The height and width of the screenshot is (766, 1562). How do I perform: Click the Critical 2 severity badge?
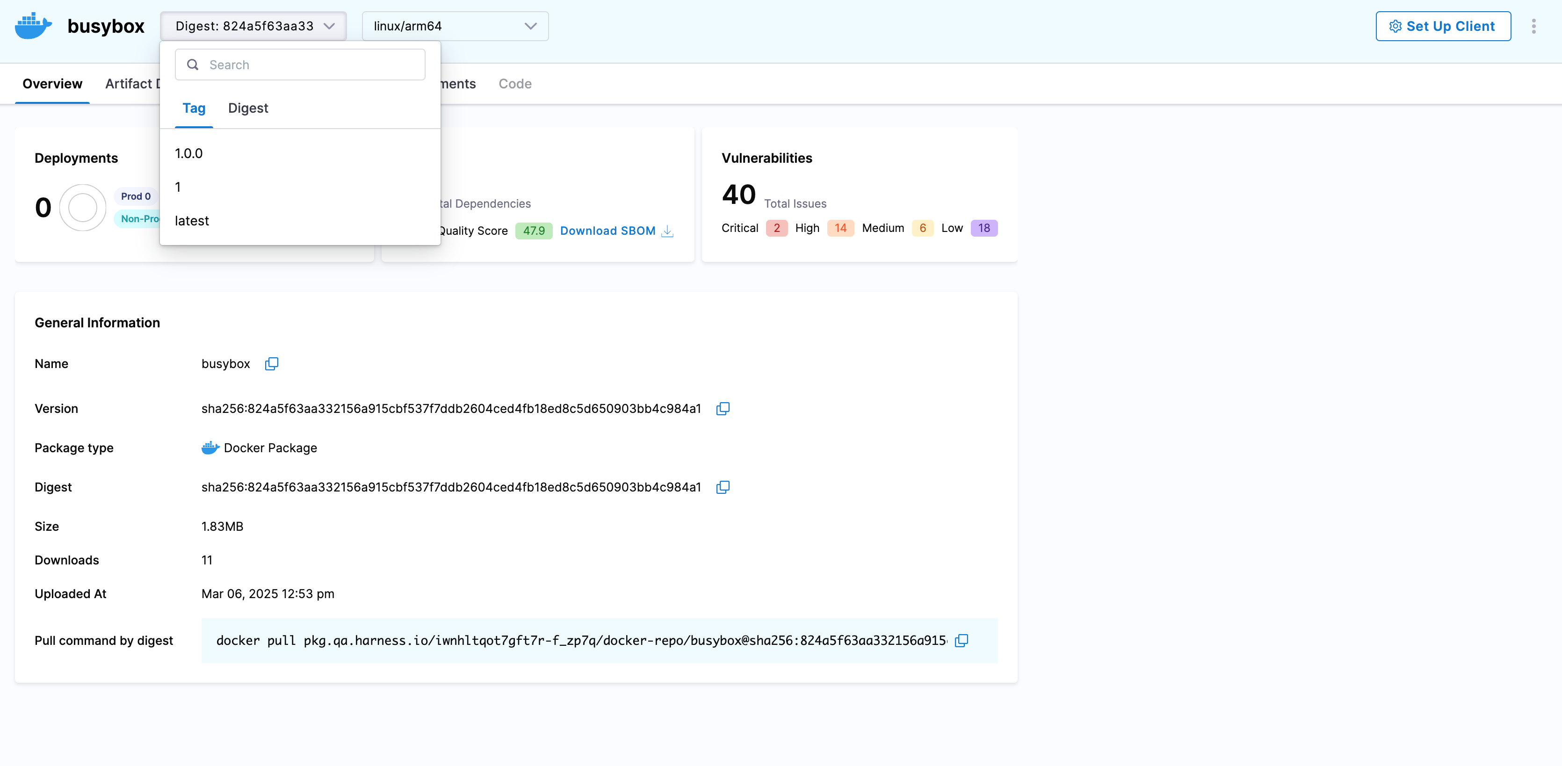point(776,228)
